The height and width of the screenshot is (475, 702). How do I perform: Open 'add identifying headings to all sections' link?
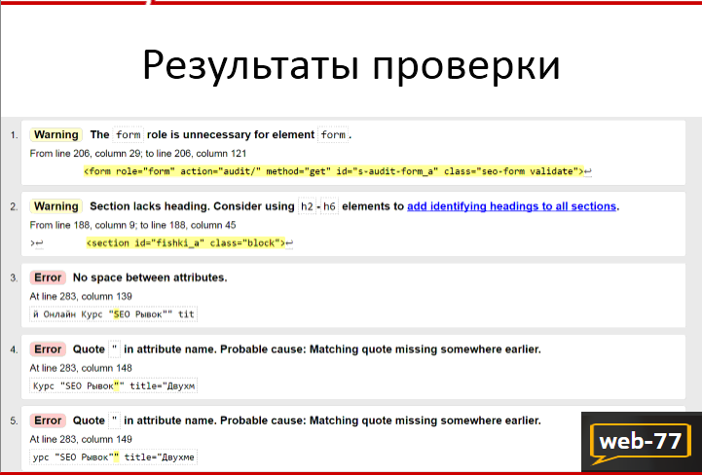512,206
